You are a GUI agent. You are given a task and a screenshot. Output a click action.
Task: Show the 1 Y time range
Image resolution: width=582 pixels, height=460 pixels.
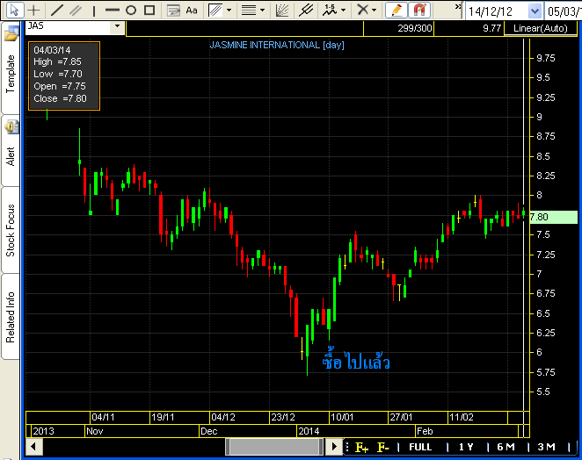466,447
